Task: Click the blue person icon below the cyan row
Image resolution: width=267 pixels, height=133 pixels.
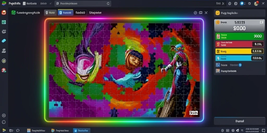Action: (218, 65)
